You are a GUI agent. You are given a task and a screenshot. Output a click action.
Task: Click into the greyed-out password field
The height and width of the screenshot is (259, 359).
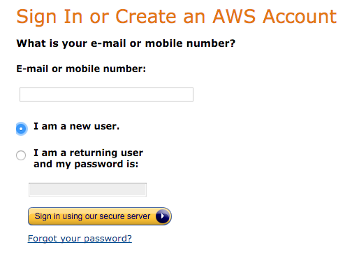(x=87, y=190)
